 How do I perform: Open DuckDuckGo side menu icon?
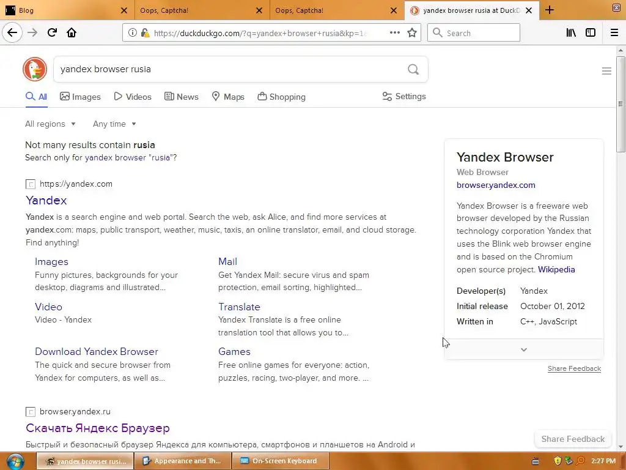pyautogui.click(x=606, y=71)
